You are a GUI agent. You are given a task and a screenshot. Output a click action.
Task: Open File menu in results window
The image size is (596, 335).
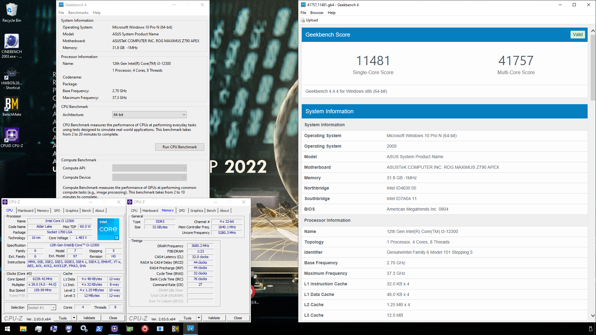[303, 13]
